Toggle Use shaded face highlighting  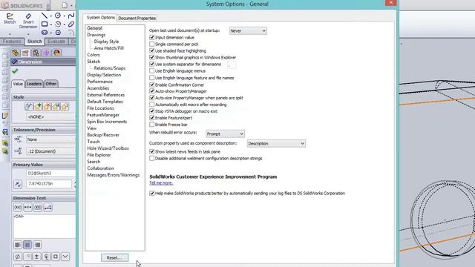pyautogui.click(x=151, y=51)
